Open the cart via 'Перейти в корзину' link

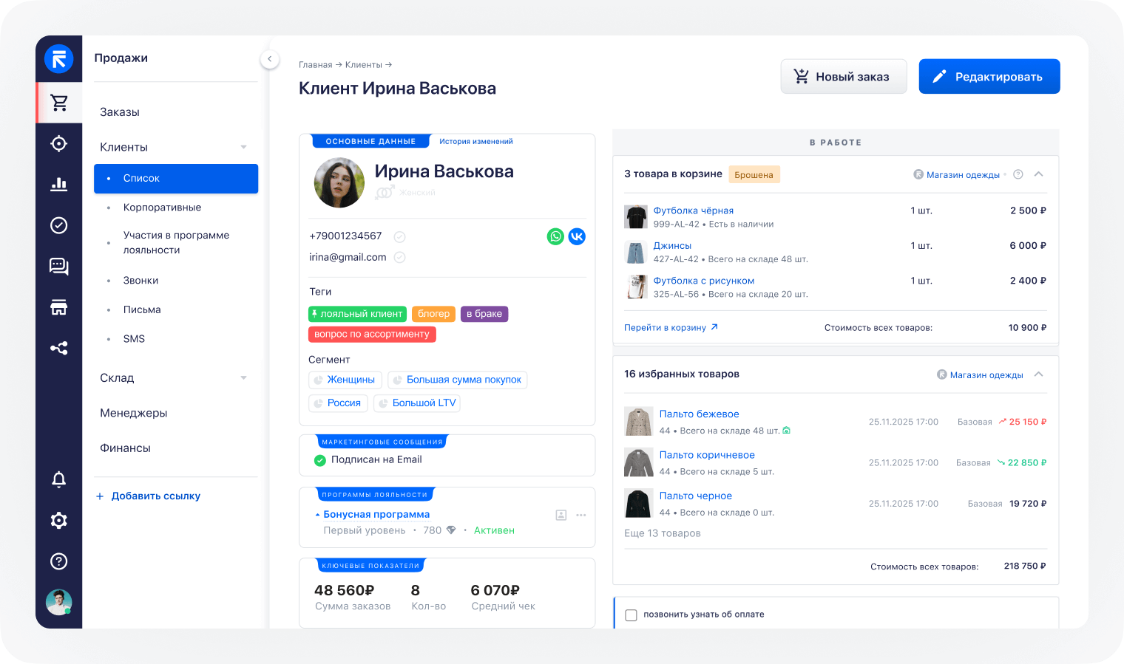(666, 327)
